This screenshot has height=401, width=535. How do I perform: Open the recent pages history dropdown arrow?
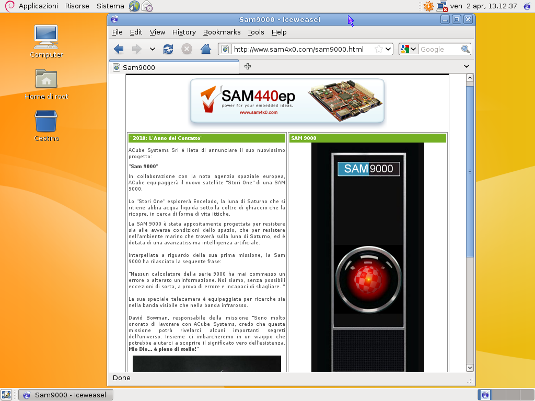click(153, 49)
